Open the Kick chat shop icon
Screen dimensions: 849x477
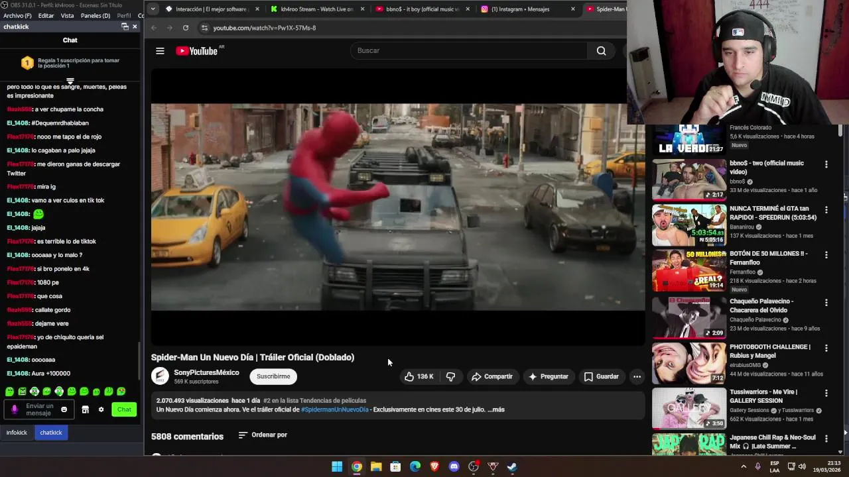(x=85, y=409)
